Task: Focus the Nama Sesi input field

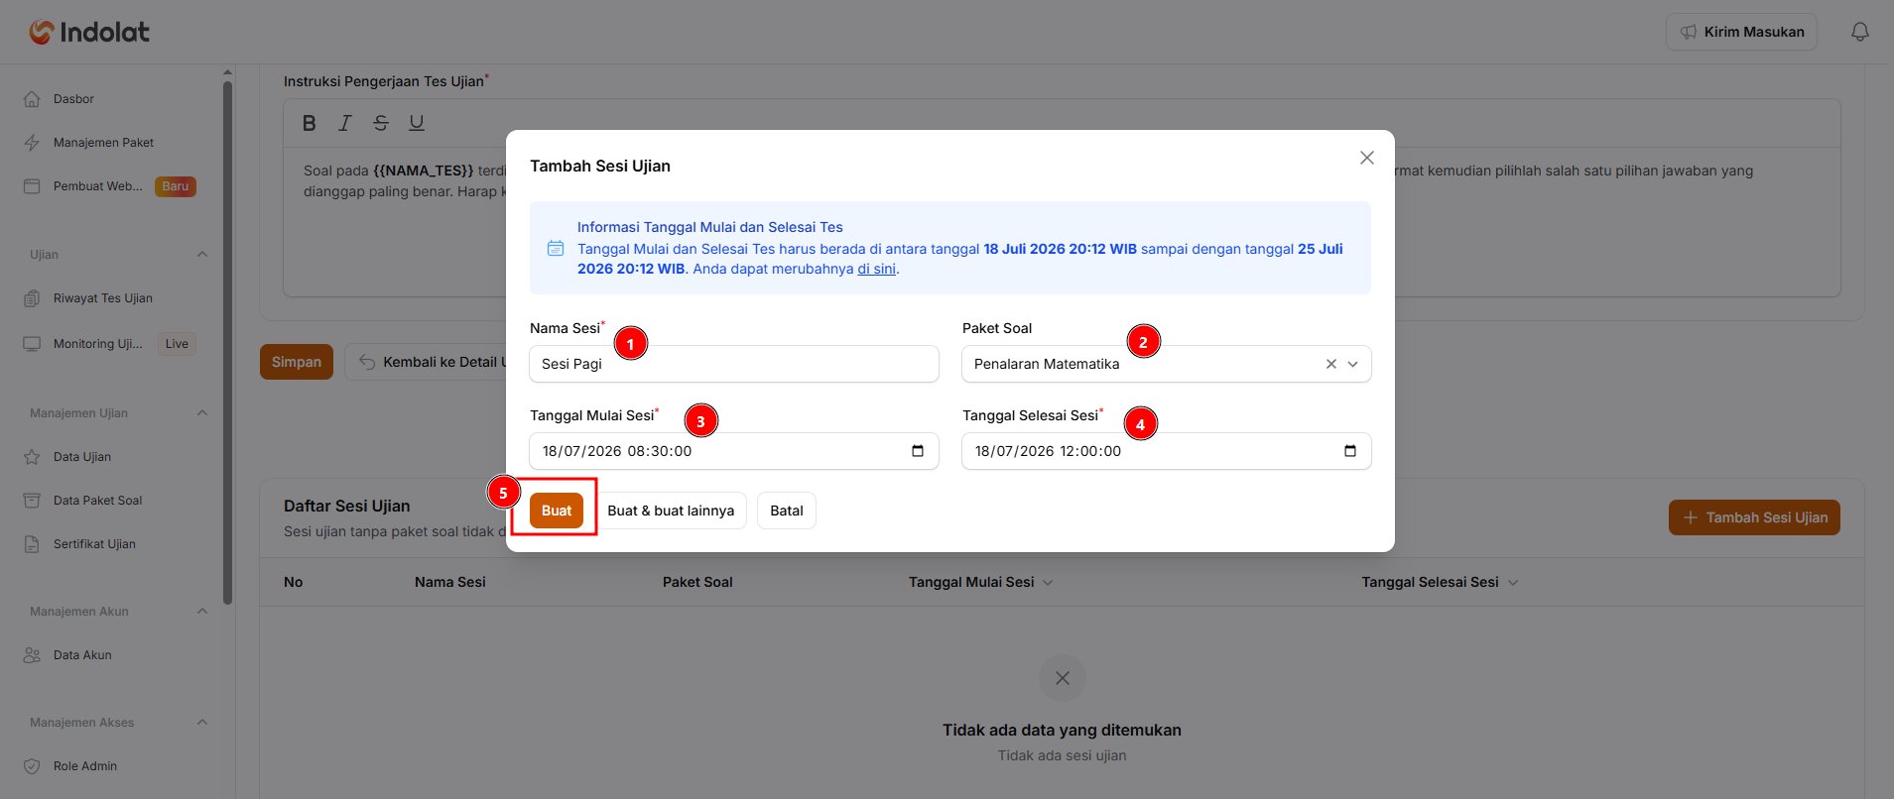Action: [x=734, y=364]
